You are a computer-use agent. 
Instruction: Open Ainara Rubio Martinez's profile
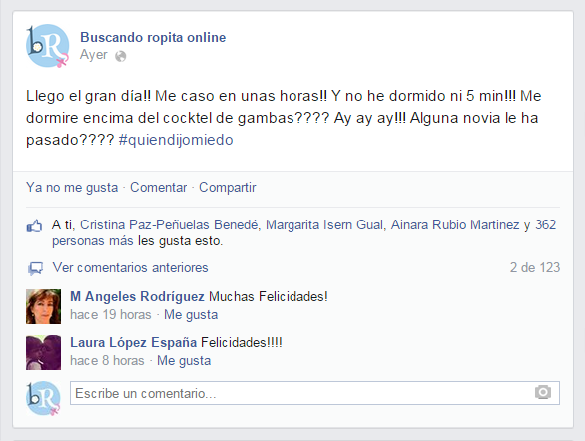click(x=455, y=225)
